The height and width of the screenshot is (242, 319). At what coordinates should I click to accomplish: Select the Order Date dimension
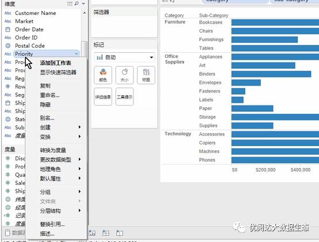29,29
